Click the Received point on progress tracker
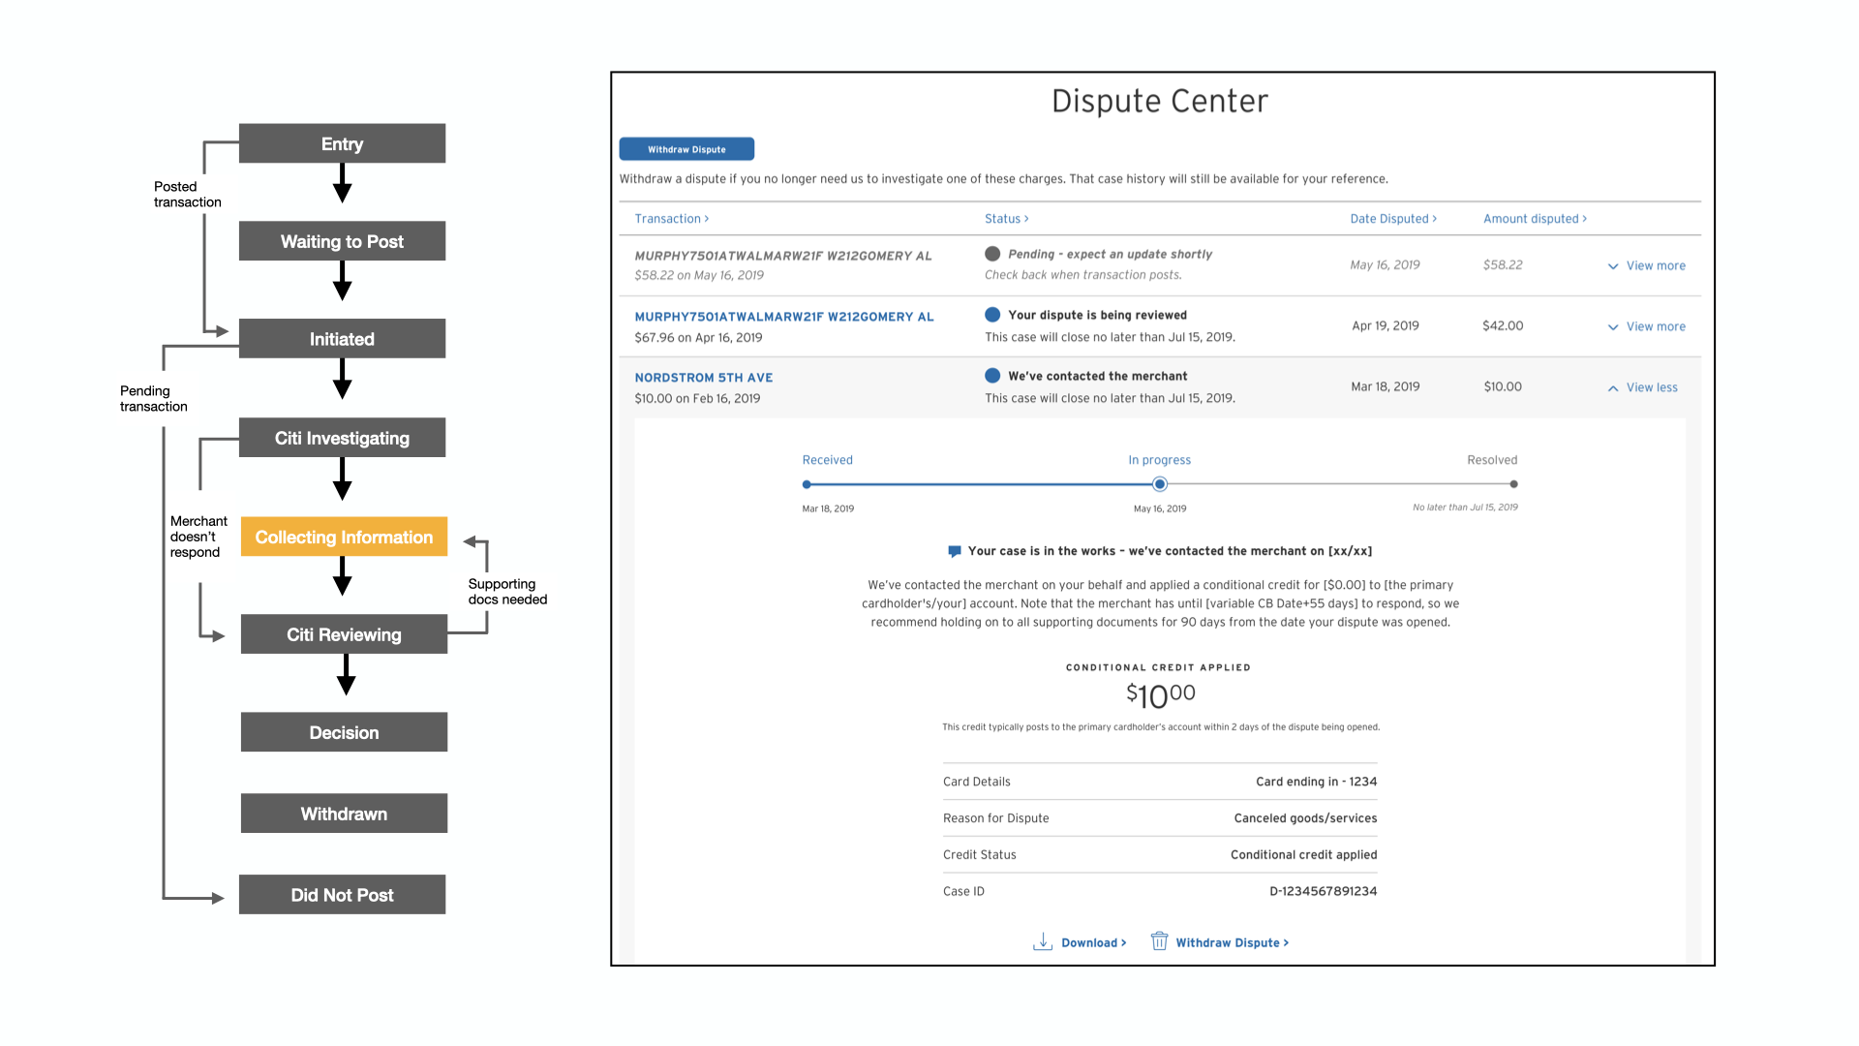 coord(807,484)
